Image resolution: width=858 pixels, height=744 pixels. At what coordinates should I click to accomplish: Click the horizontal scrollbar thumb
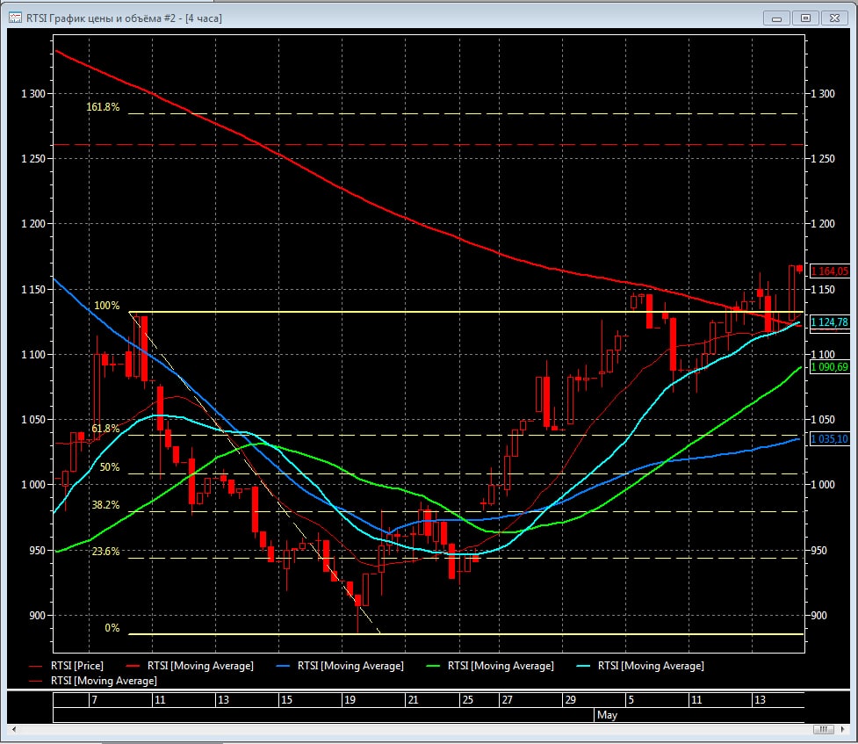(x=823, y=729)
